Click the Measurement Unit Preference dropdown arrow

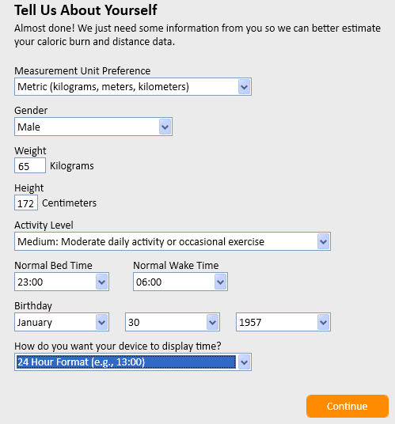point(244,87)
